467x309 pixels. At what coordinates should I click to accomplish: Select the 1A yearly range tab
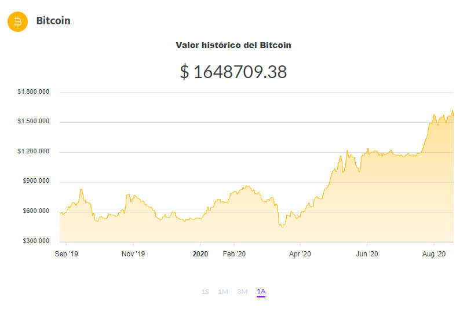[261, 292]
